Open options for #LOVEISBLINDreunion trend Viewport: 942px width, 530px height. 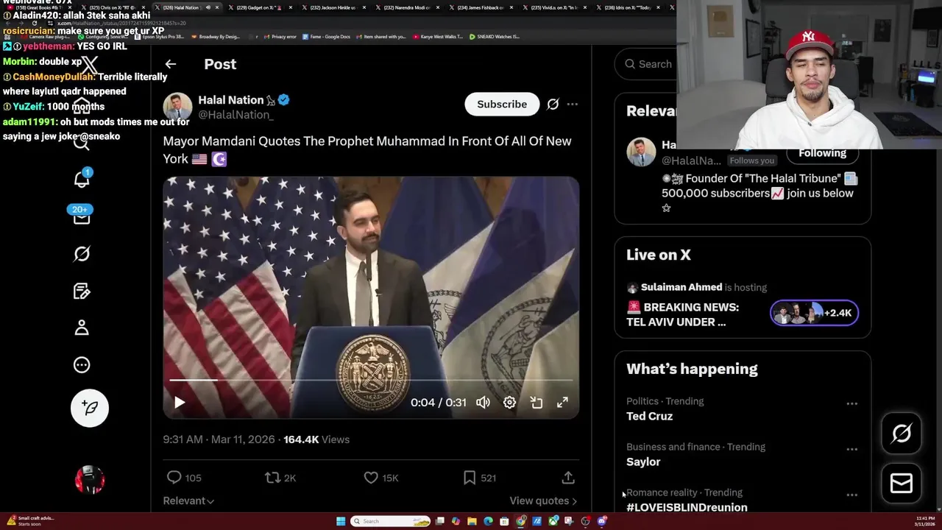tap(851, 495)
